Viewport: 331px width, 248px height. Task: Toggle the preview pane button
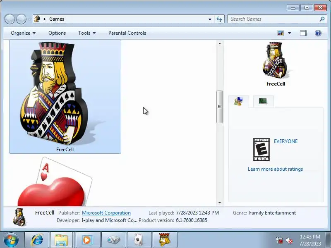(x=303, y=33)
